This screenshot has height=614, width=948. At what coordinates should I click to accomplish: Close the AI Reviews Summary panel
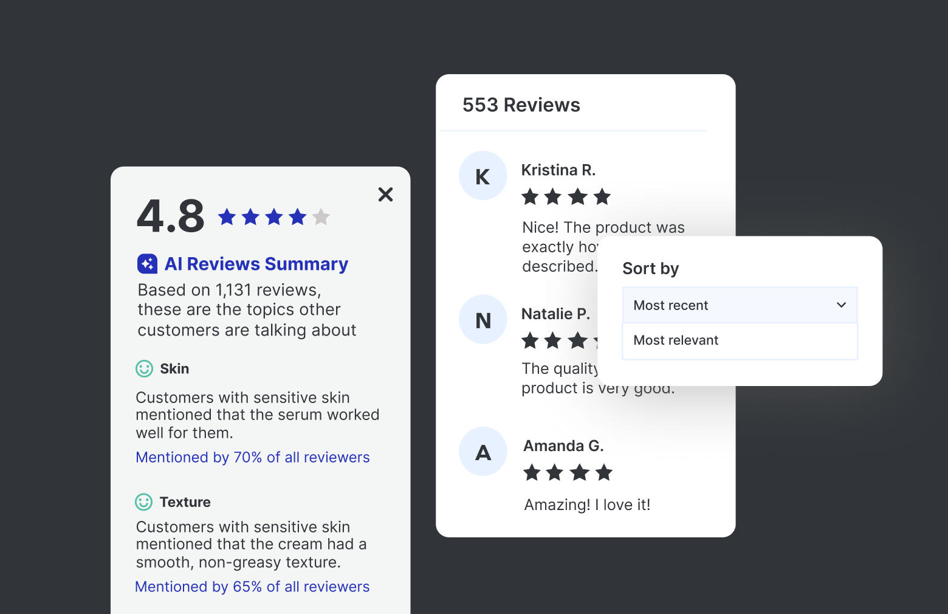click(385, 195)
